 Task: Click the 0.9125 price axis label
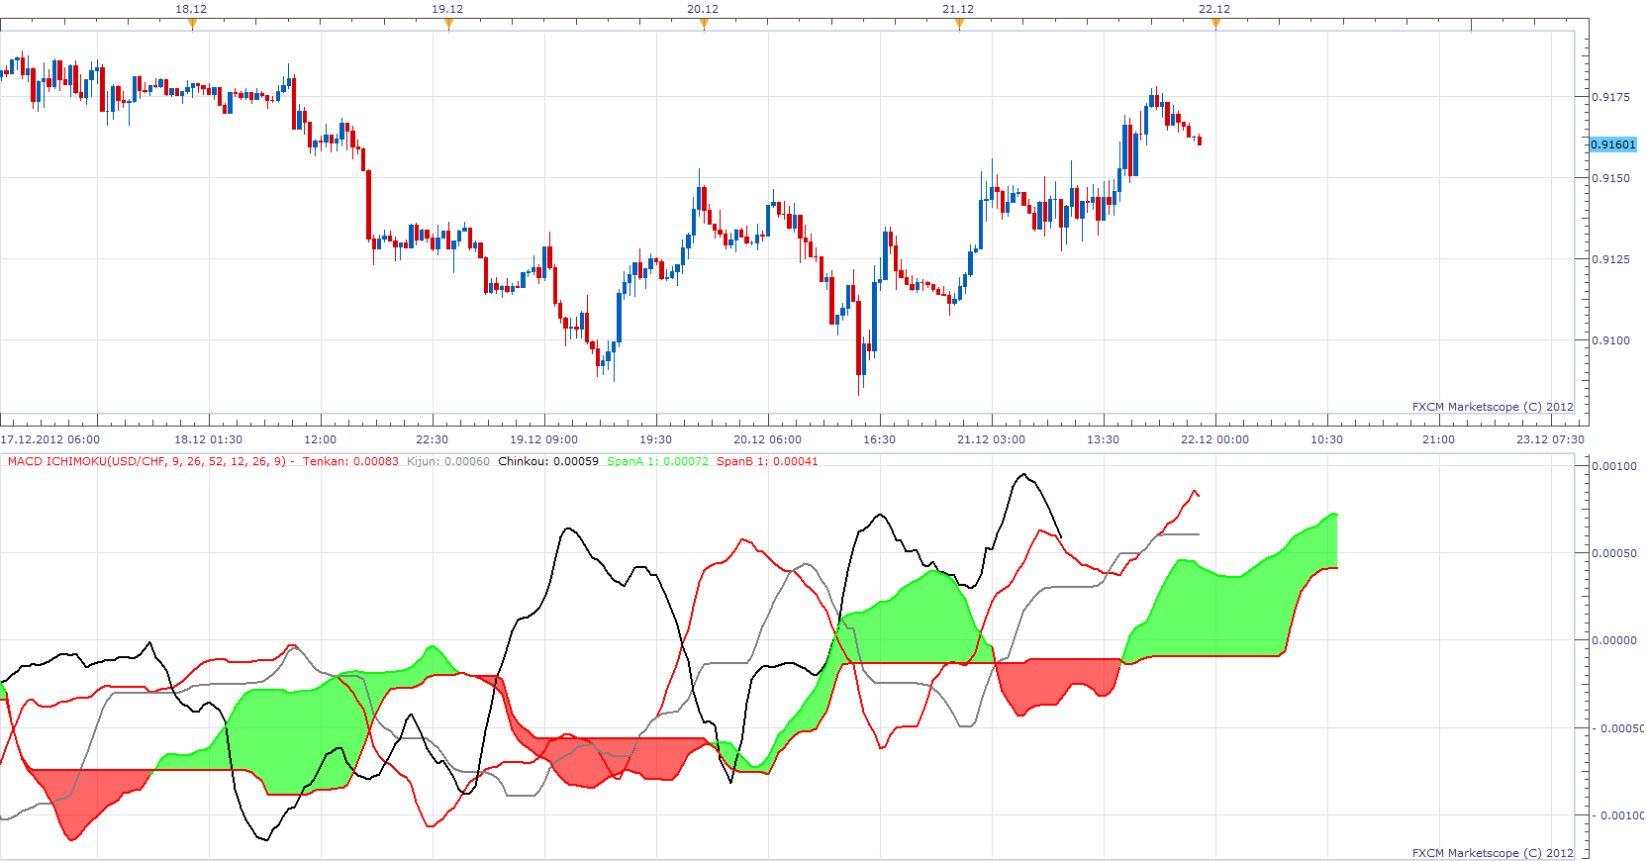[1610, 259]
